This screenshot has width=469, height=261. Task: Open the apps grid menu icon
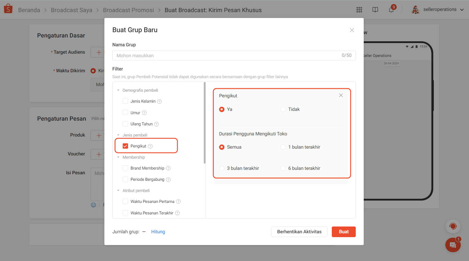359,10
